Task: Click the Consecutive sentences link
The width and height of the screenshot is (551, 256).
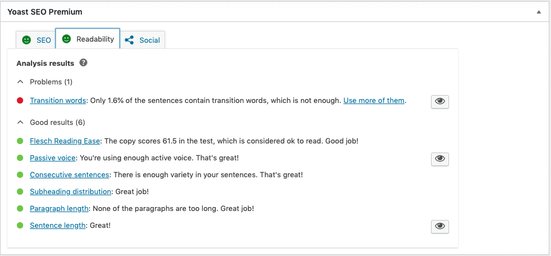Action: 69,175
